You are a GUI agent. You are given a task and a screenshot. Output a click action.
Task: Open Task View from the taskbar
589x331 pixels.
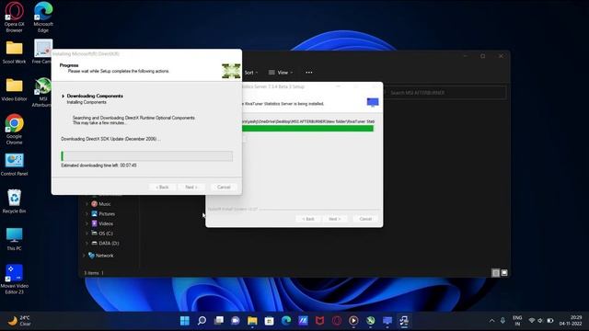tap(219, 321)
